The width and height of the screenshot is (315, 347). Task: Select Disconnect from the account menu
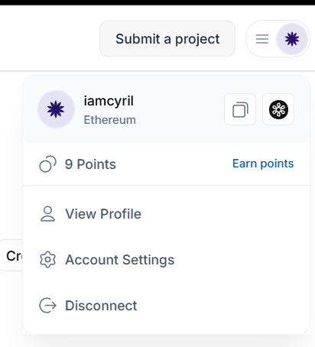[x=166, y=305]
